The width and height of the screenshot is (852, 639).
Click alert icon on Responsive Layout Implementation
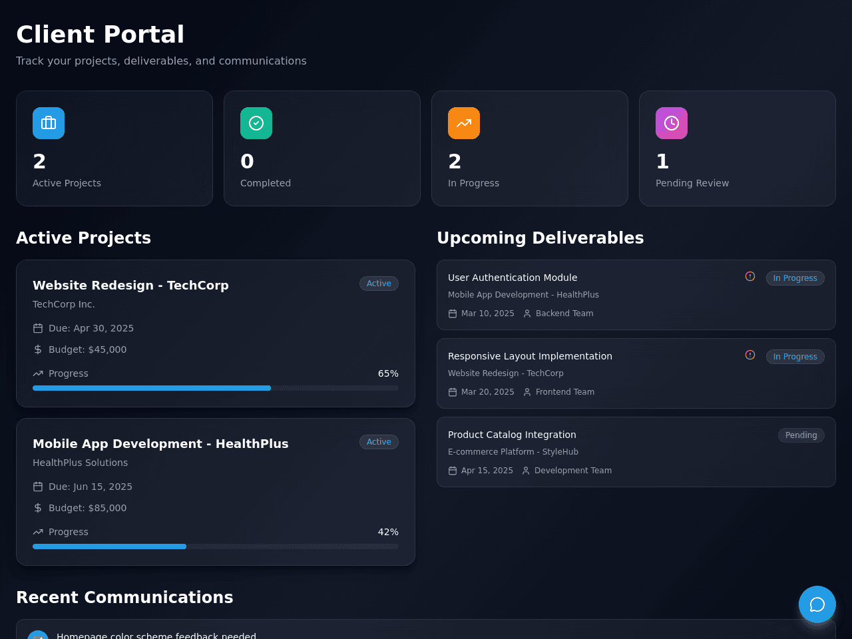tap(750, 355)
